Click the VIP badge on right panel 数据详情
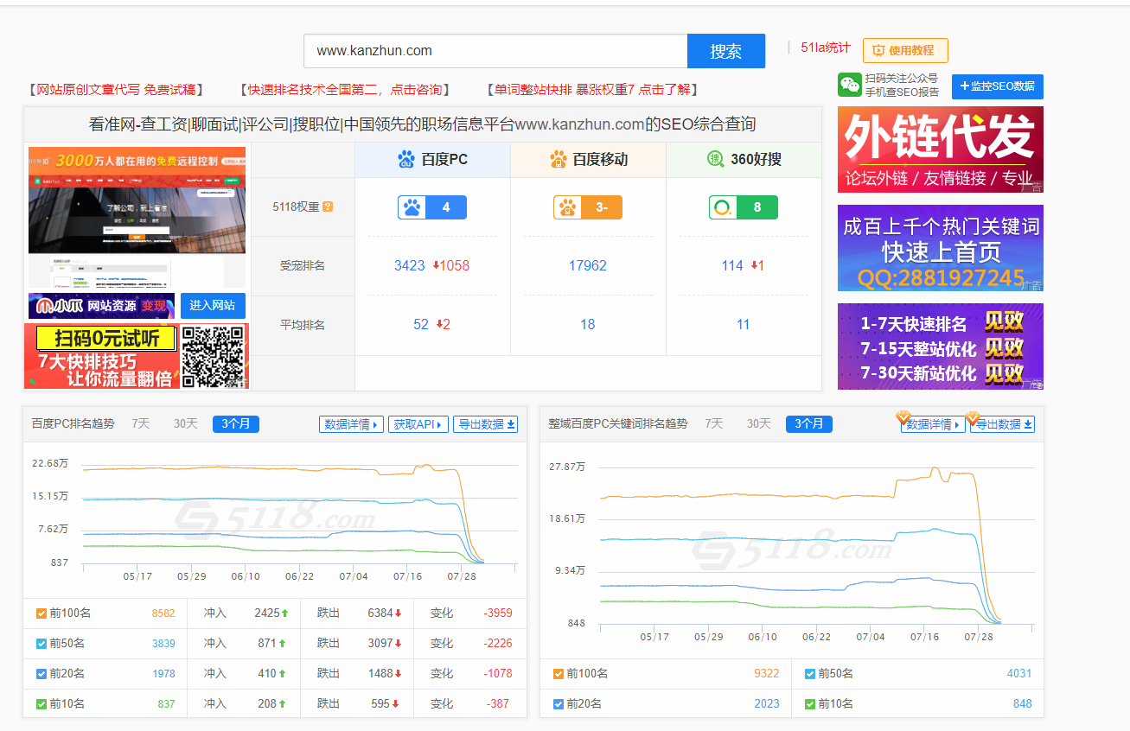The image size is (1130, 731). [903, 418]
